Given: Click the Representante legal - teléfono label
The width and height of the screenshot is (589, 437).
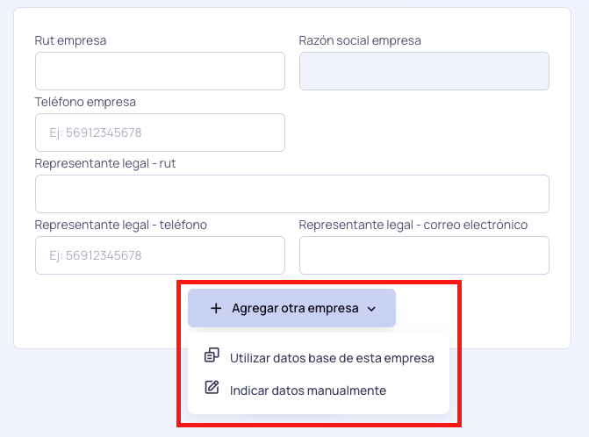Looking at the screenshot, I should click(120, 225).
